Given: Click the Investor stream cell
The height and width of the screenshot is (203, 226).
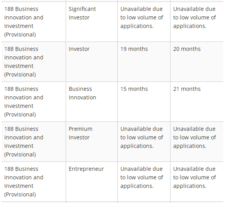Looking at the screenshot, I should [x=92, y=62].
